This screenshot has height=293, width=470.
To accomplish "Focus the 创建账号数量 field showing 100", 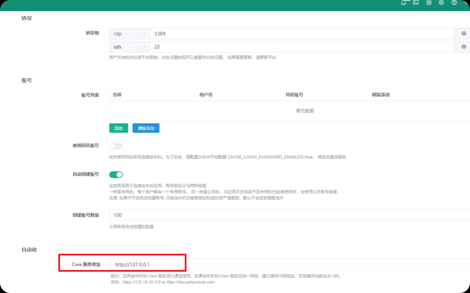I will point(289,215).
